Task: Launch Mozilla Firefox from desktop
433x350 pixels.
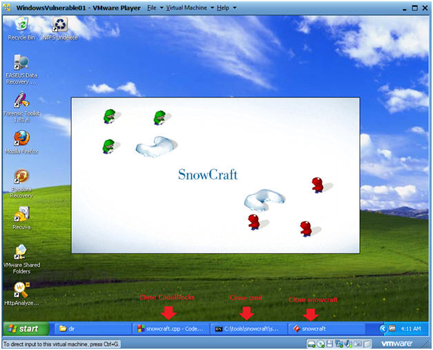Action: click(21, 142)
